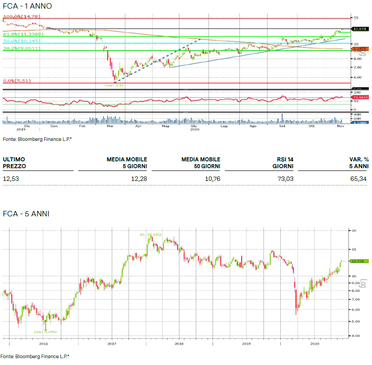This screenshot has height=365, width=372.
Task: Click the 'VAR. % 5 ANNI' column header
Action: coord(359,163)
